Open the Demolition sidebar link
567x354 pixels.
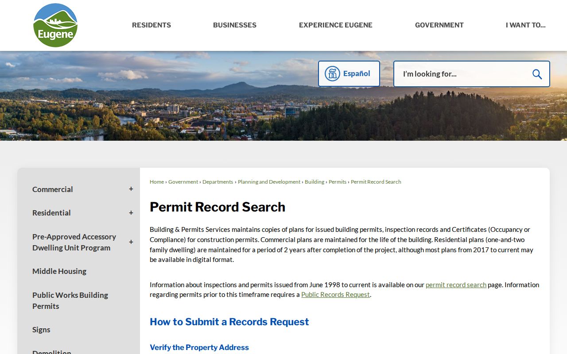point(52,352)
